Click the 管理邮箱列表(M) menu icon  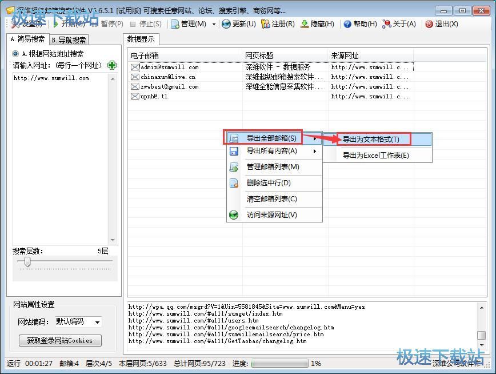[234, 167]
